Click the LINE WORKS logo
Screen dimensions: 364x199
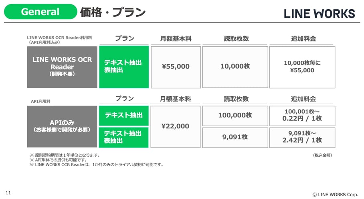[x=319, y=14]
